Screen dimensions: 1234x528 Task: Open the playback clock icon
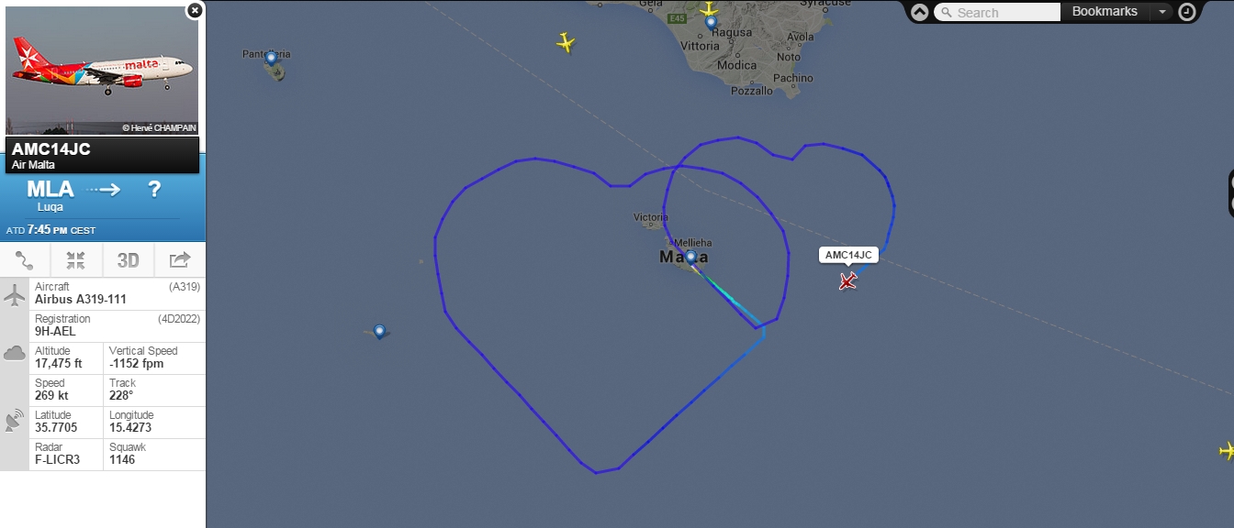pos(1187,12)
